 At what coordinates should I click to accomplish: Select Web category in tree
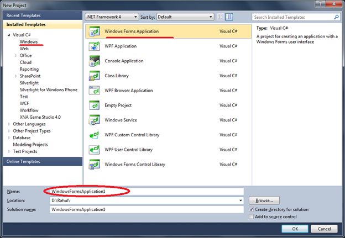click(x=24, y=49)
